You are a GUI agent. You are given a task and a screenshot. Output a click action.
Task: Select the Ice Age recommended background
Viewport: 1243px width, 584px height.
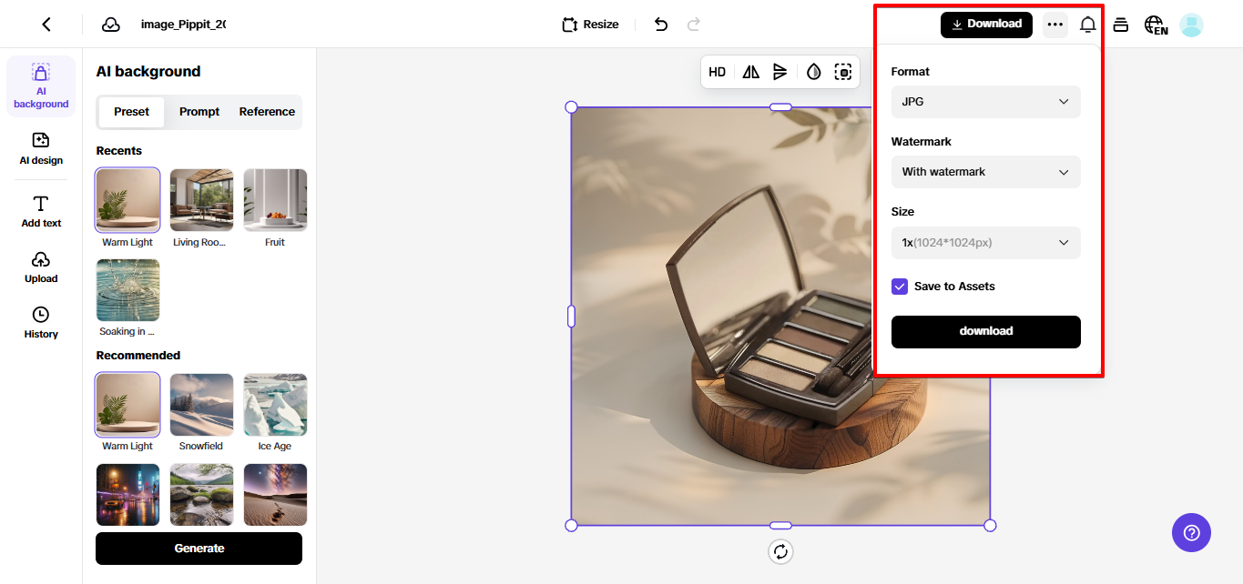click(275, 405)
